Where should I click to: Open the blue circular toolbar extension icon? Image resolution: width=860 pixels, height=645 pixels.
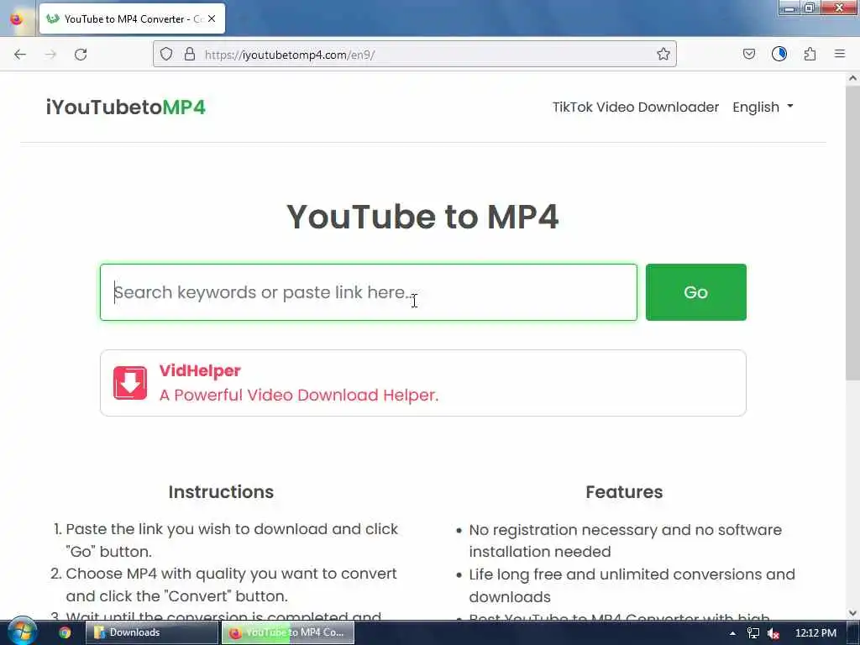[779, 54]
